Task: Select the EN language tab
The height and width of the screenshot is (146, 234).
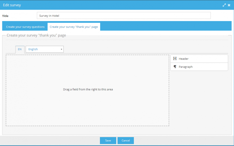Action: click(x=20, y=49)
